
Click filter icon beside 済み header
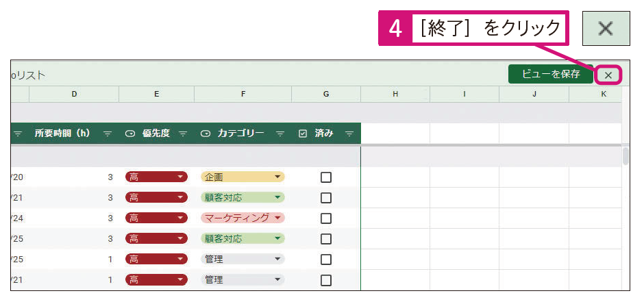[x=349, y=134]
